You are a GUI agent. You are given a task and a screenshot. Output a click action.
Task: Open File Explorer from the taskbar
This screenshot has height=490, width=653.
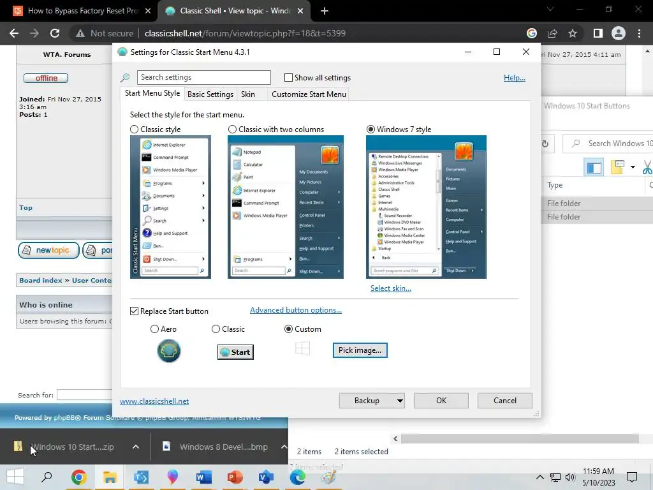tap(110, 477)
